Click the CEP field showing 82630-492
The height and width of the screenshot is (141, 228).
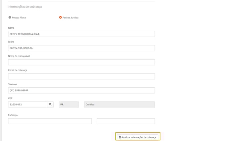coord(28,104)
